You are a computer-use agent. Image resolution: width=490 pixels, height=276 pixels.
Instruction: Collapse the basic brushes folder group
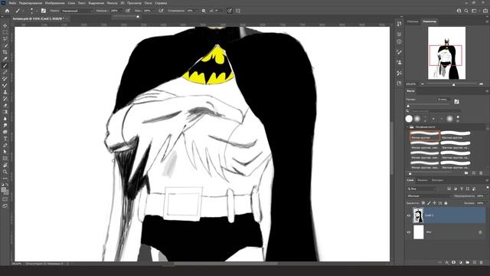408,127
